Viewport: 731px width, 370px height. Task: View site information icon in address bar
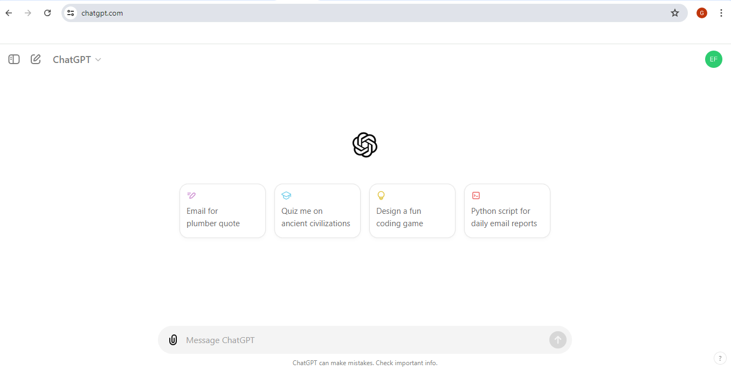(71, 13)
